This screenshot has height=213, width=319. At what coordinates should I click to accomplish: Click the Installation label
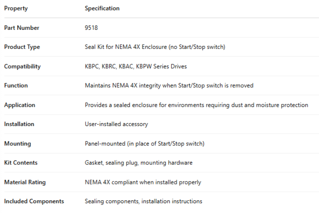pos(19,124)
